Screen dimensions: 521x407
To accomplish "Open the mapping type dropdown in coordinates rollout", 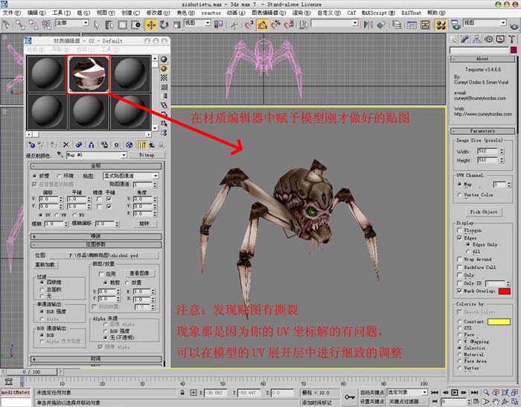I will pyautogui.click(x=131, y=176).
